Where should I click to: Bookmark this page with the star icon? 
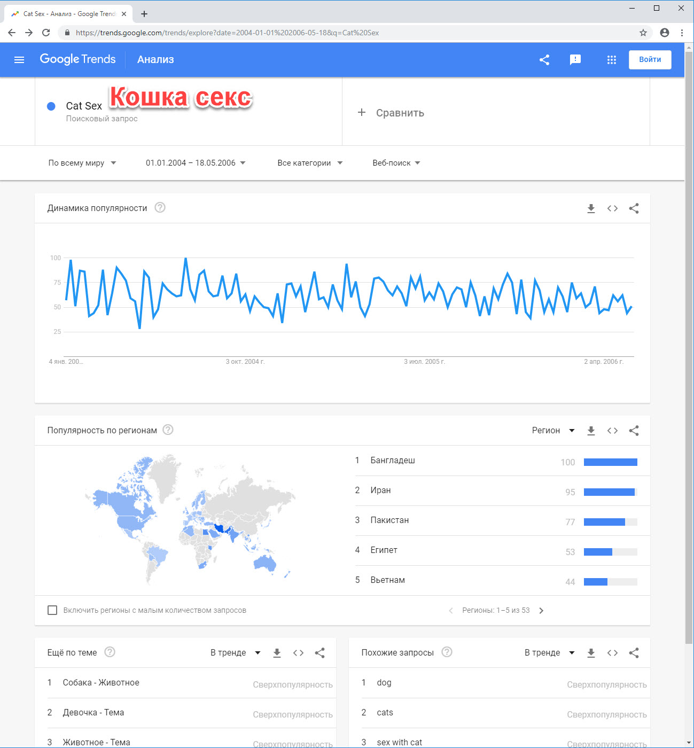pos(643,33)
